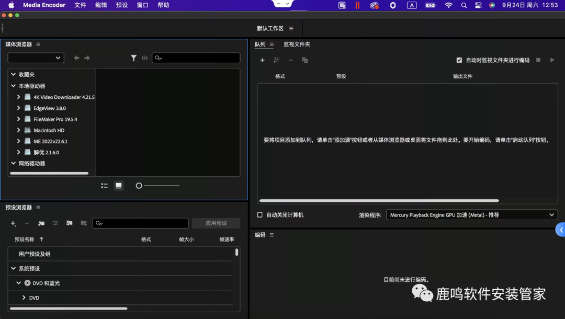The height and width of the screenshot is (319, 565).
Task: Switch Media Browser to thumbnail view
Action: tap(119, 186)
